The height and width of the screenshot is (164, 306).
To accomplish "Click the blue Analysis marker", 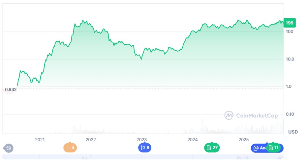I will [x=259, y=148].
